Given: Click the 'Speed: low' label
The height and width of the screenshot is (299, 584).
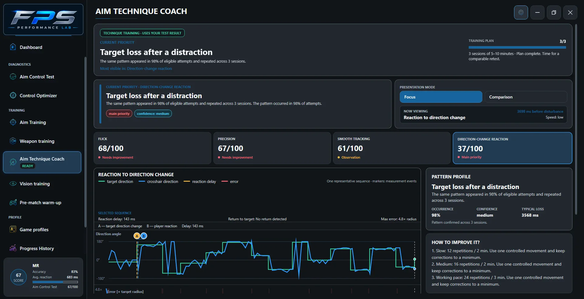Looking at the screenshot, I should [x=554, y=117].
